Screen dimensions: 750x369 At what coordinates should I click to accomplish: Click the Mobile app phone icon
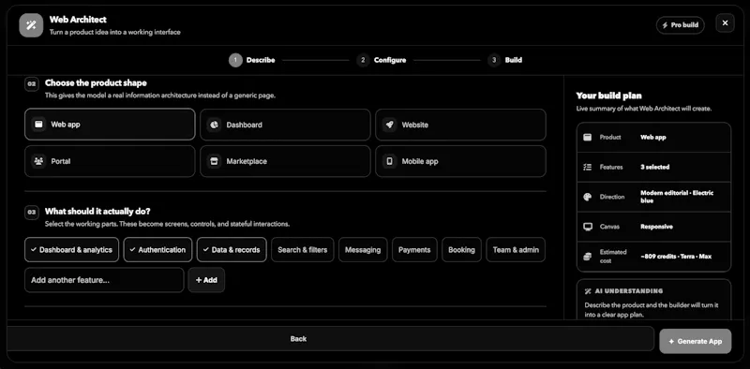click(x=389, y=161)
